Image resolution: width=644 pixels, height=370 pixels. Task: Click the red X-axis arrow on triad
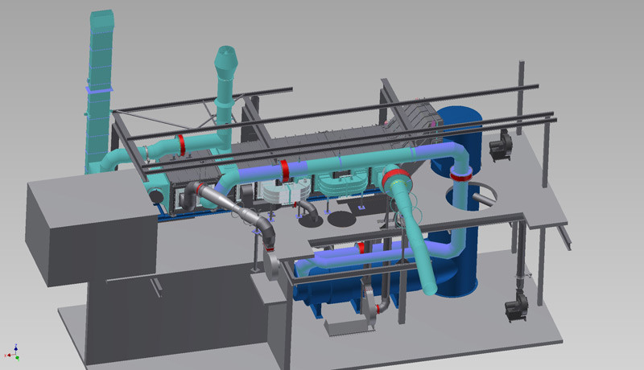pos(7,355)
